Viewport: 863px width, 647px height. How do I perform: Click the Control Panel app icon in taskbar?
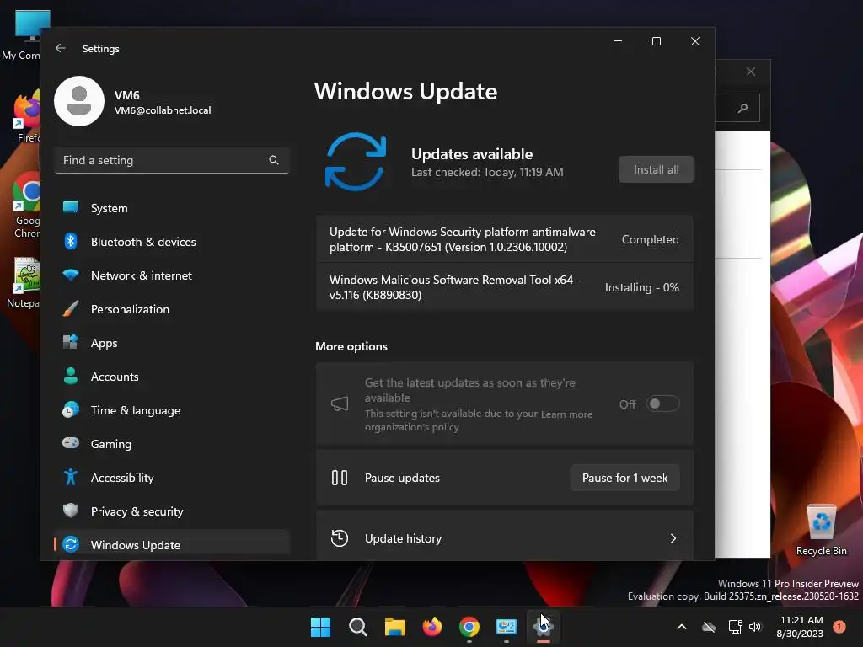pos(507,627)
